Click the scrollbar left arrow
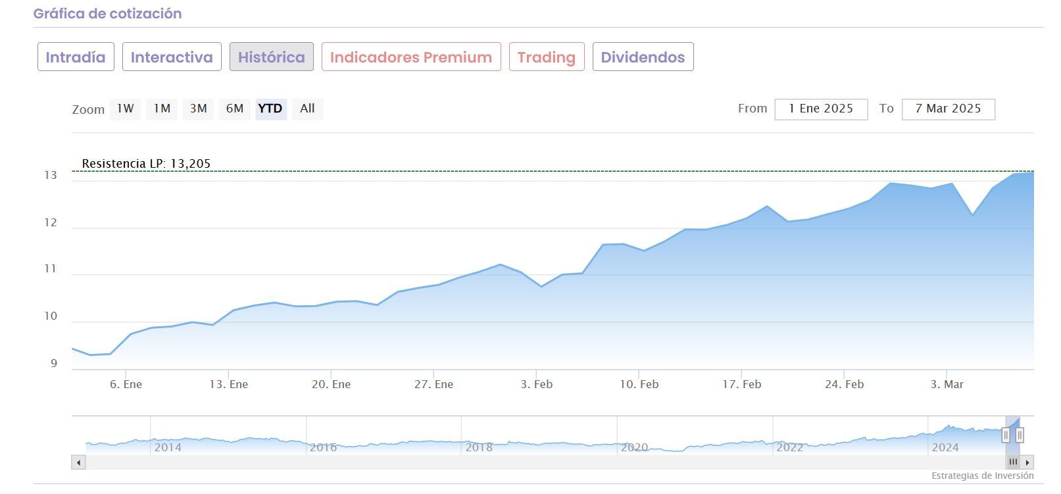This screenshot has height=494, width=1061. [79, 462]
